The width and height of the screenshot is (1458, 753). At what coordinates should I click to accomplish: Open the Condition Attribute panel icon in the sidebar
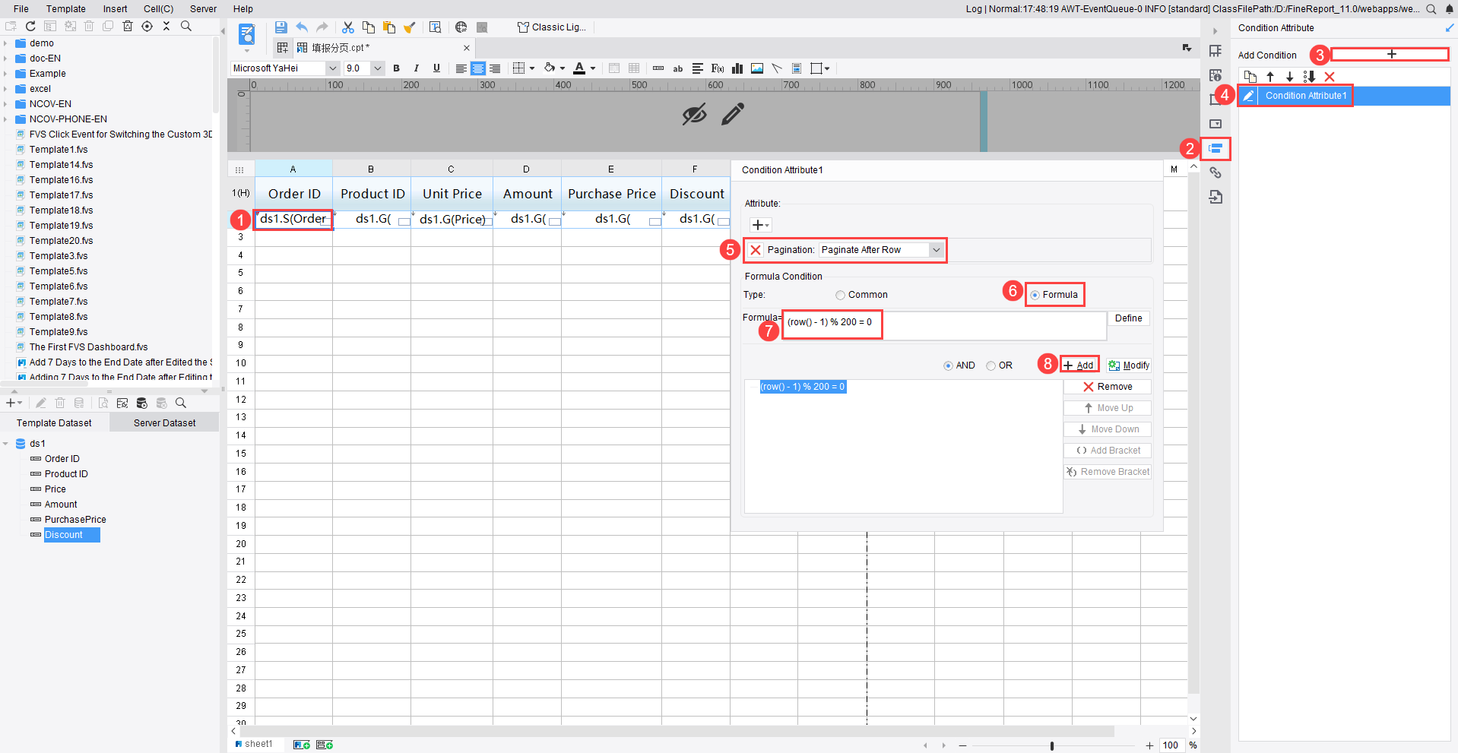coord(1216,148)
